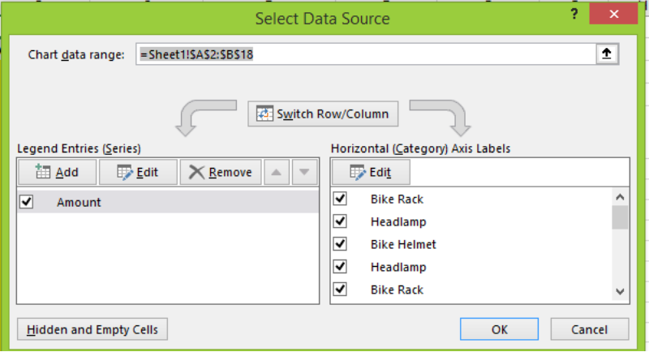Screen dimensions: 649x352
Task: Edit the selected legend series
Action: coord(138,172)
